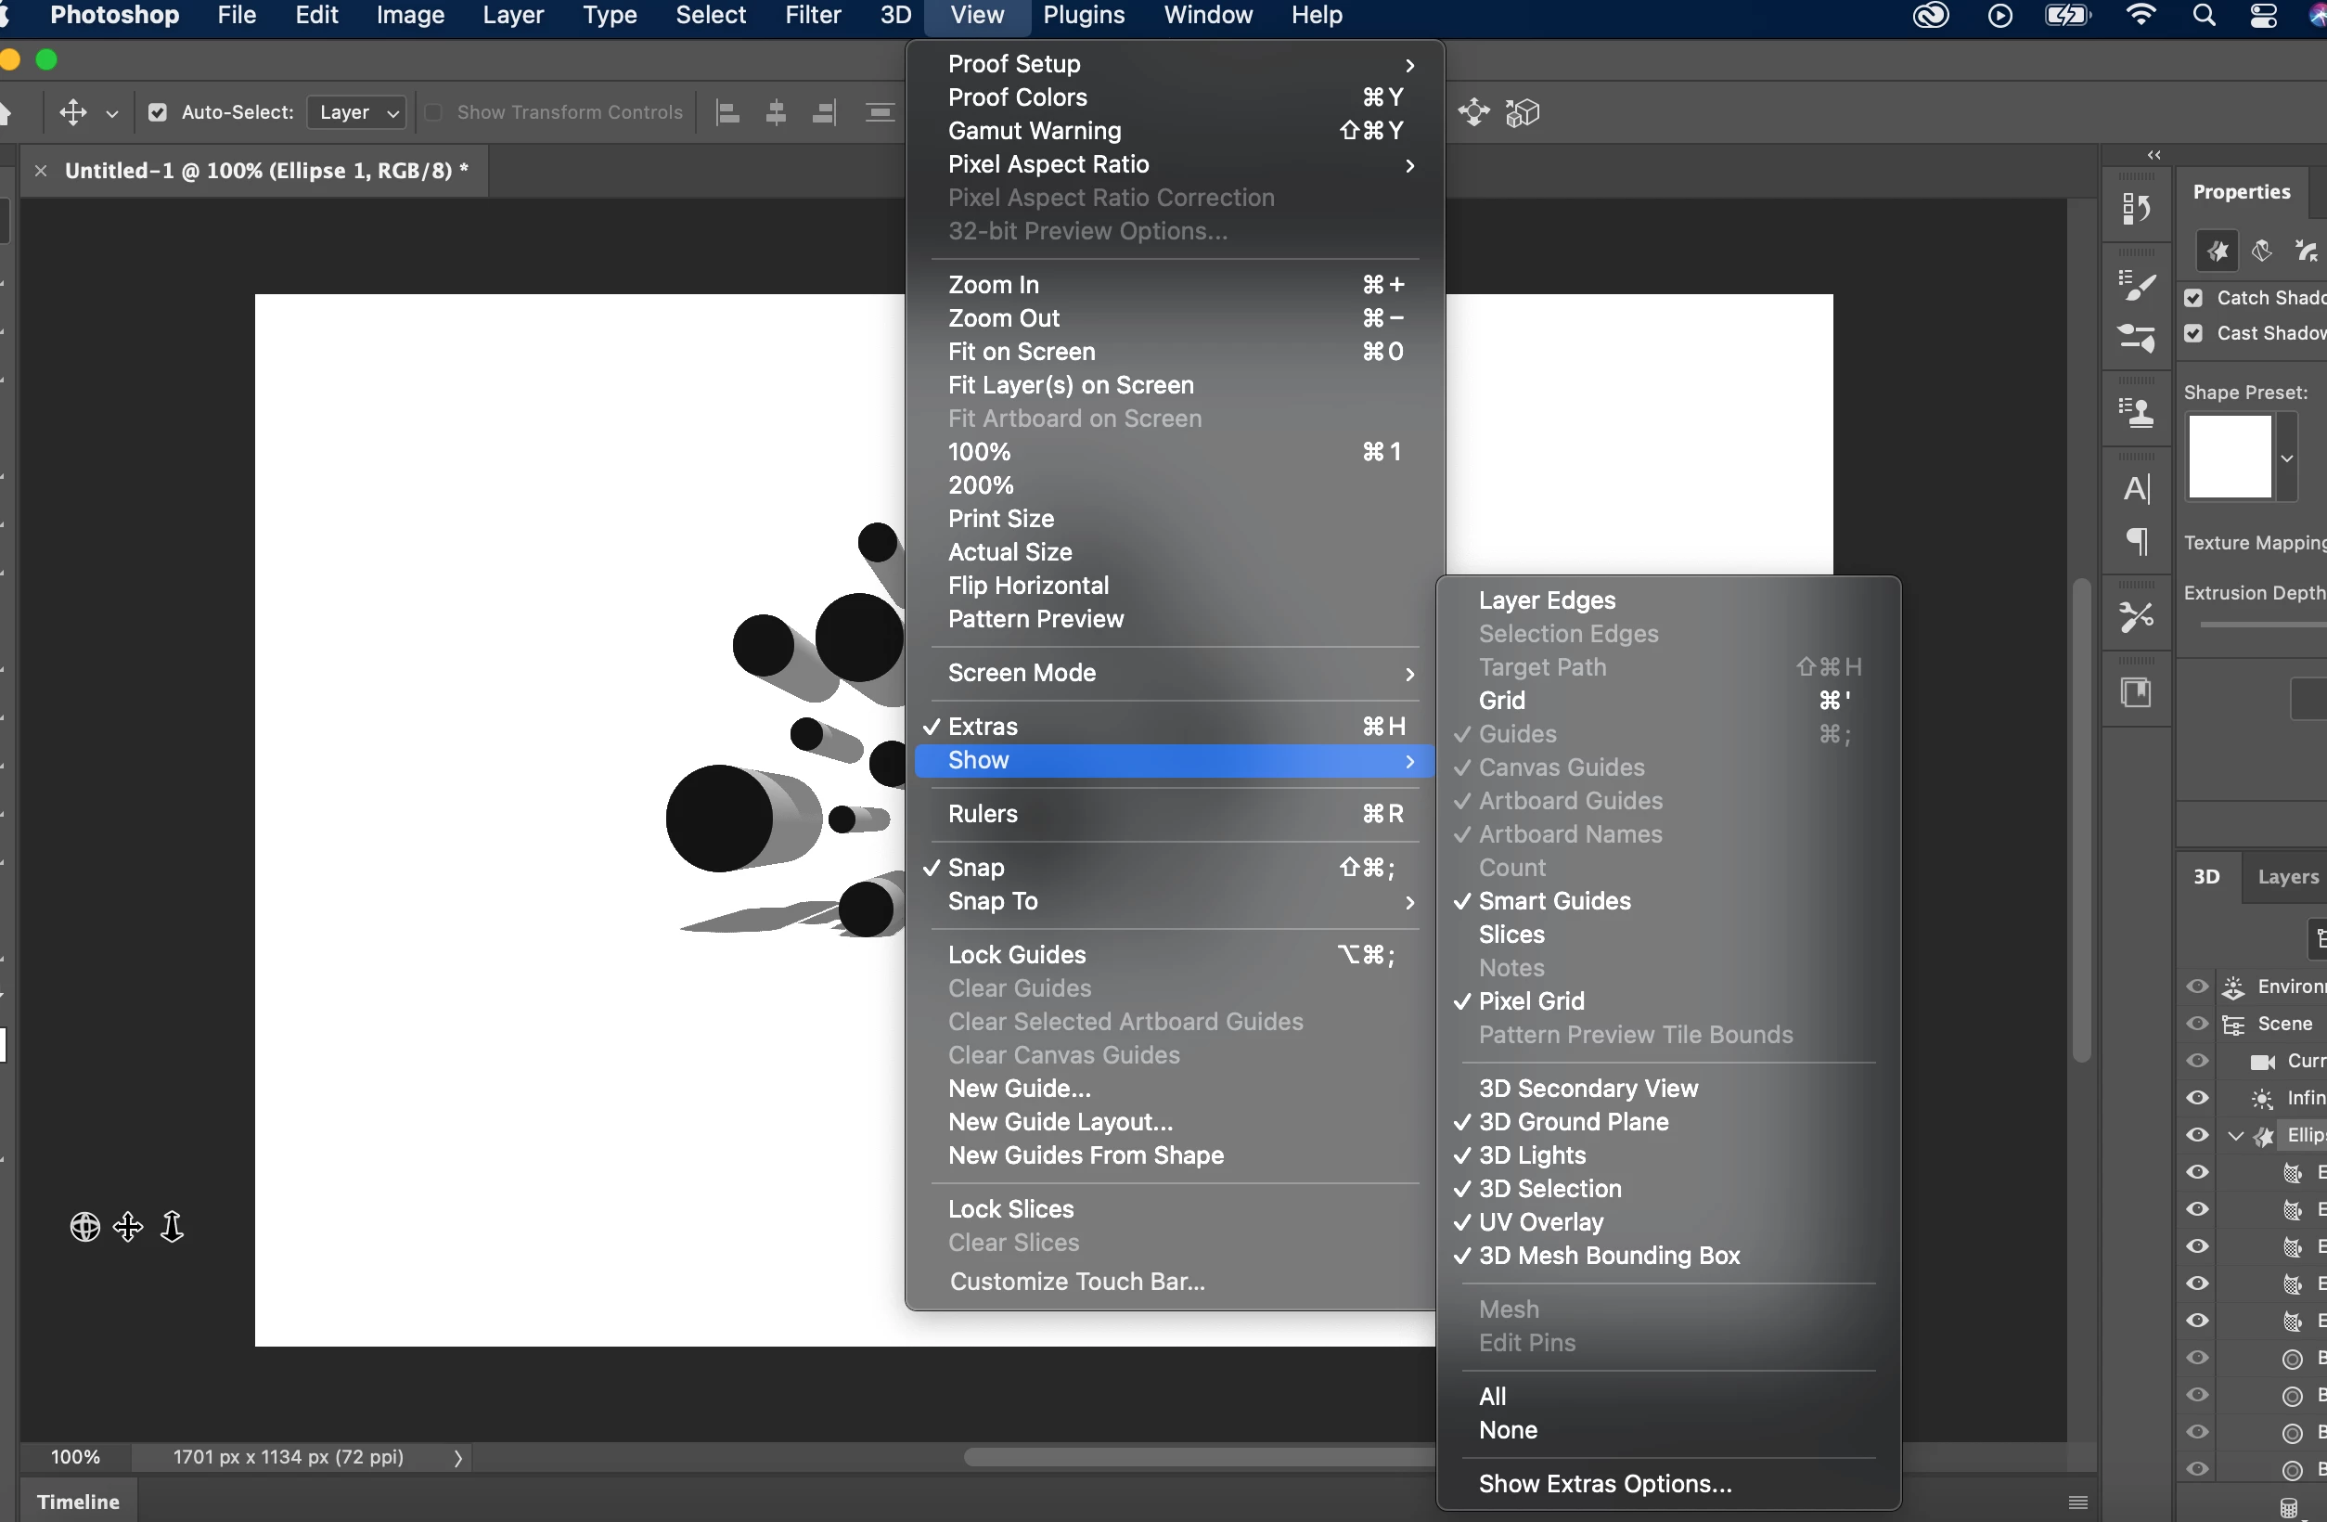Click Show Extras Options entry
The width and height of the screenshot is (2327, 1522).
(x=1604, y=1484)
